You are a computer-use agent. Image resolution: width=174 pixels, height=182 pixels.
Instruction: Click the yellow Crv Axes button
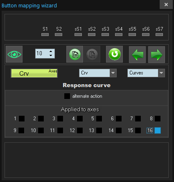(34, 73)
